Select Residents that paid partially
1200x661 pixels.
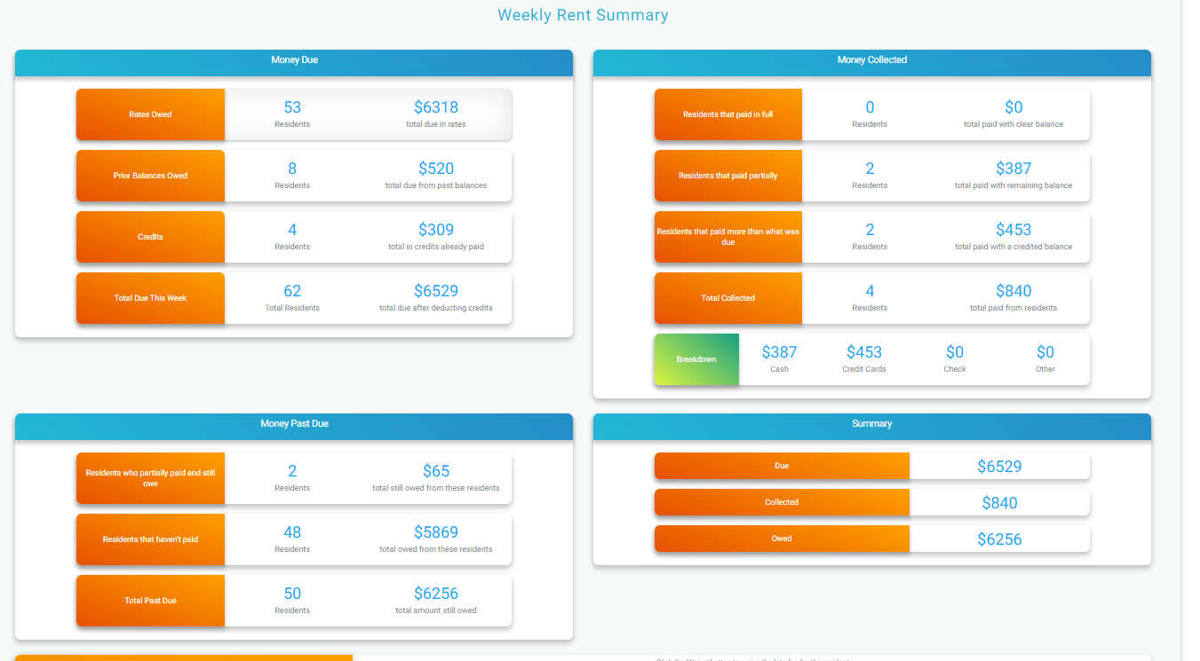(x=727, y=176)
